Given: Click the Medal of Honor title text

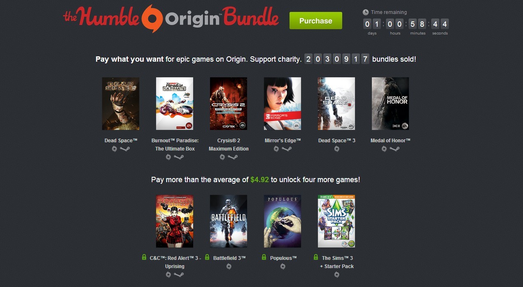Looking at the screenshot, I should pos(390,141).
